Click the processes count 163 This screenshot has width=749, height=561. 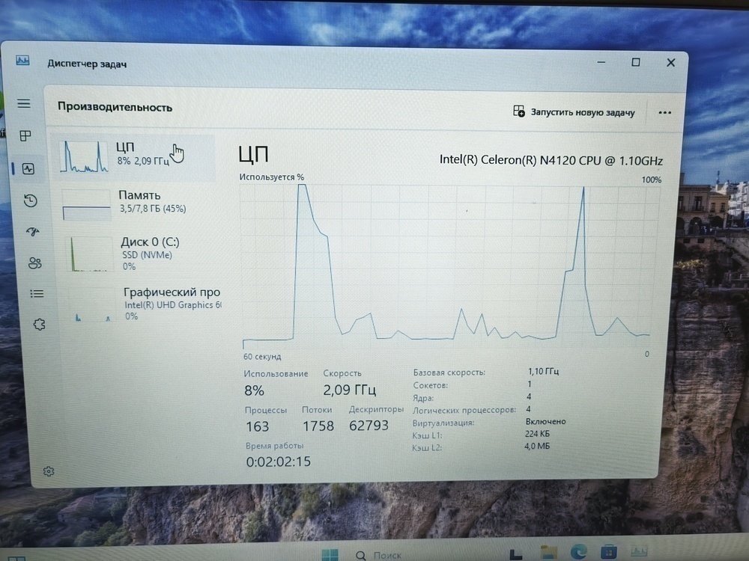[258, 426]
